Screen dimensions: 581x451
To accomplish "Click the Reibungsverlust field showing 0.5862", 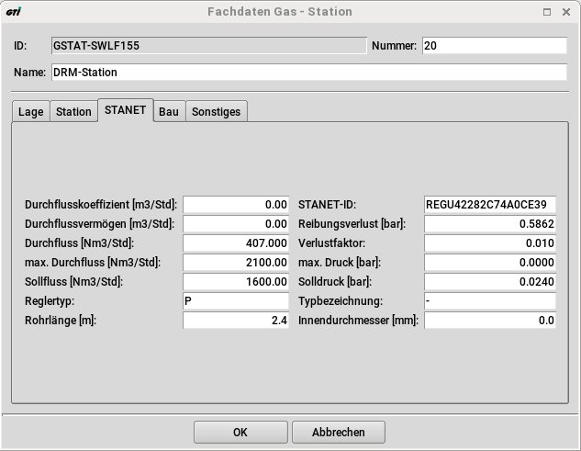I will pyautogui.click(x=489, y=224).
